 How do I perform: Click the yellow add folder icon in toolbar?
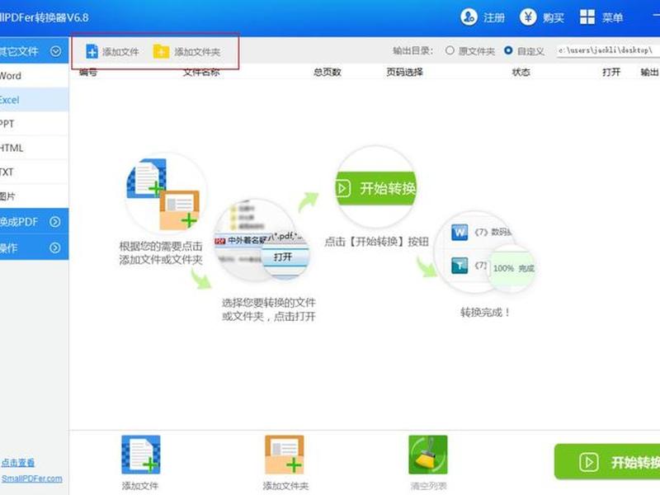point(161,51)
